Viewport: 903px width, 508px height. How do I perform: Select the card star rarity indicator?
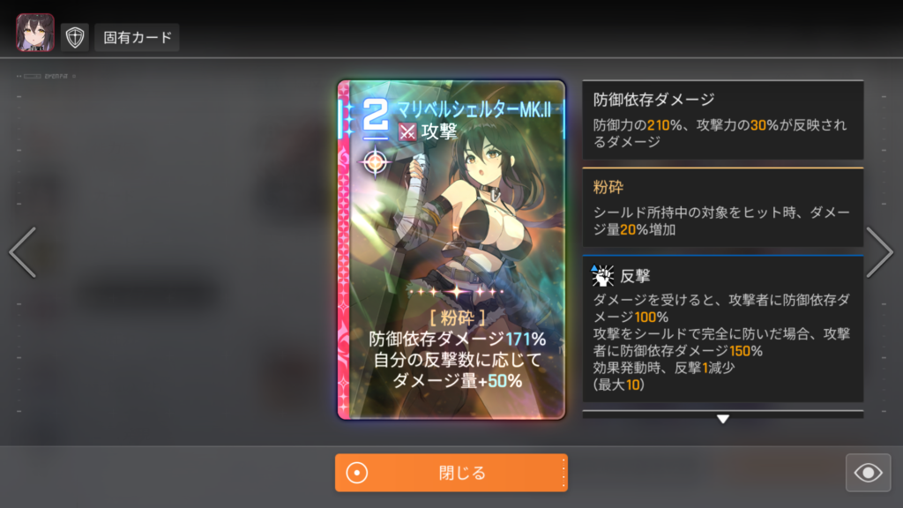point(457,292)
